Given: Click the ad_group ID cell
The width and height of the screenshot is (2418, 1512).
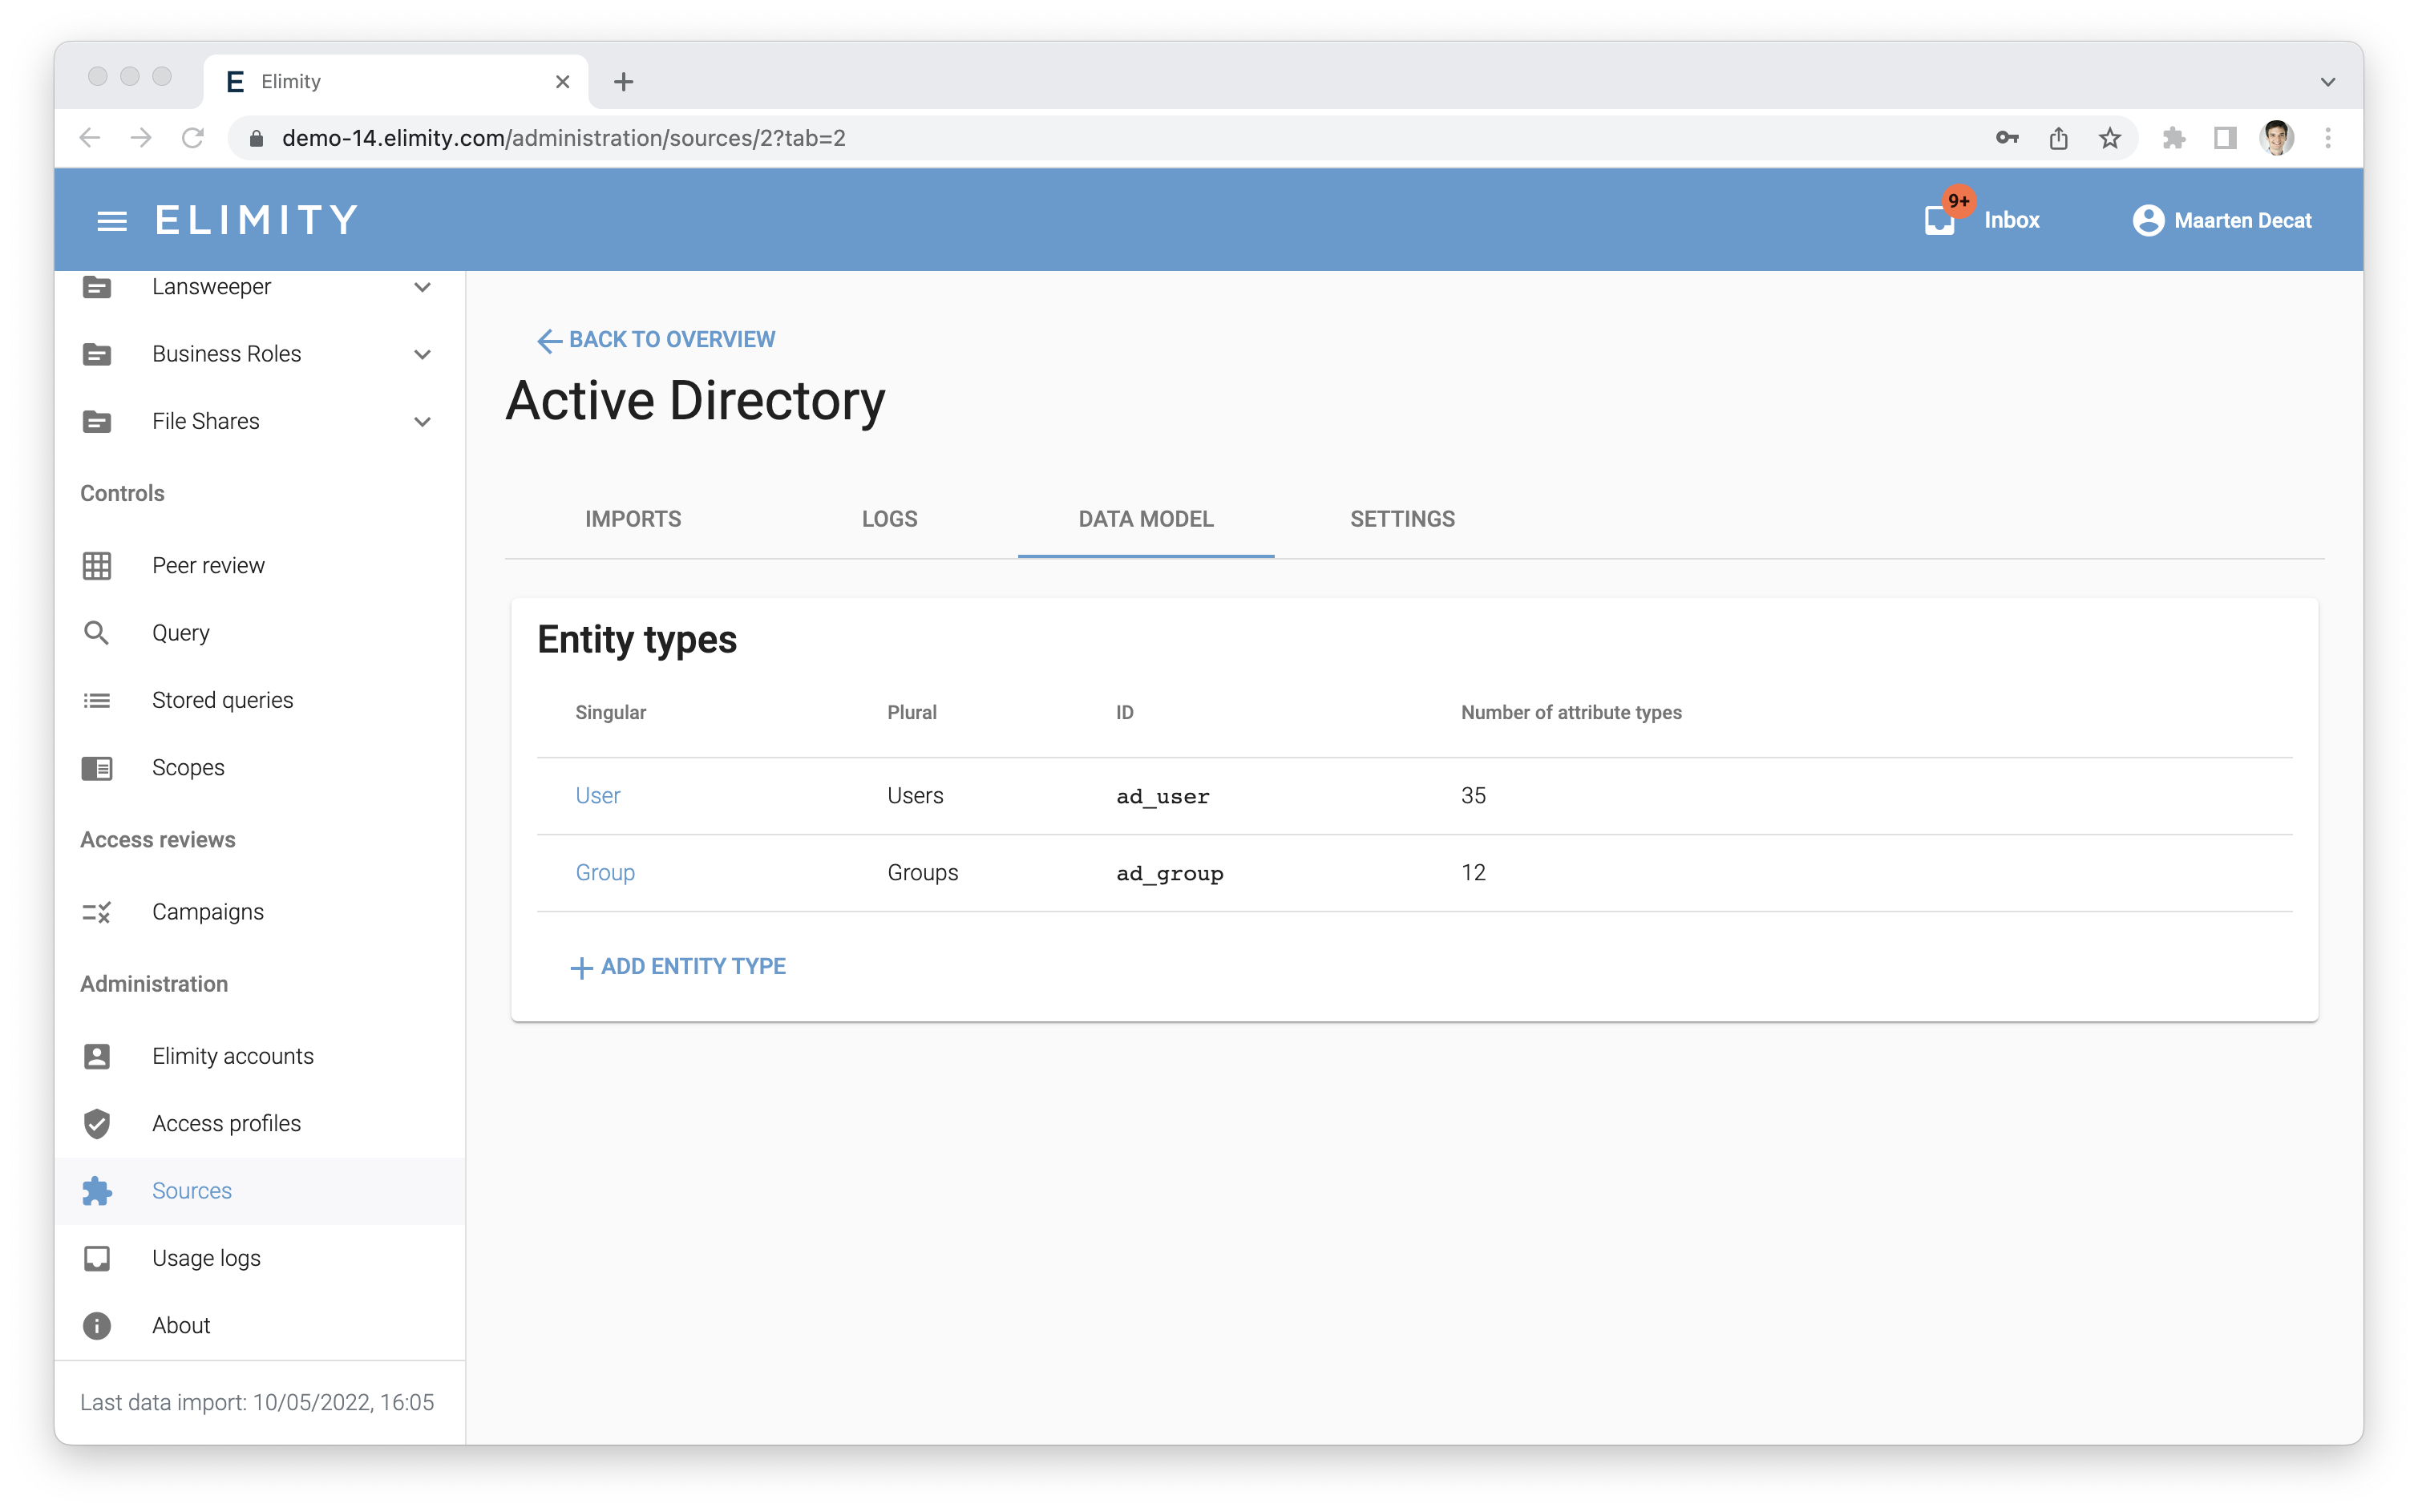Looking at the screenshot, I should click(x=1170, y=874).
